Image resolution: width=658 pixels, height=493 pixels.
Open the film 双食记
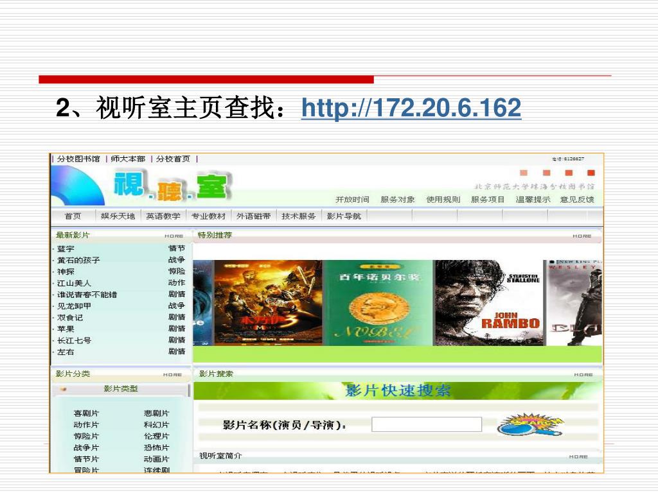click(69, 317)
